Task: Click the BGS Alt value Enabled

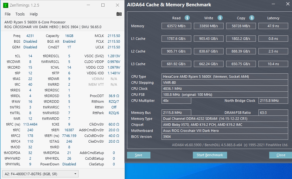Action: point(69,41)
